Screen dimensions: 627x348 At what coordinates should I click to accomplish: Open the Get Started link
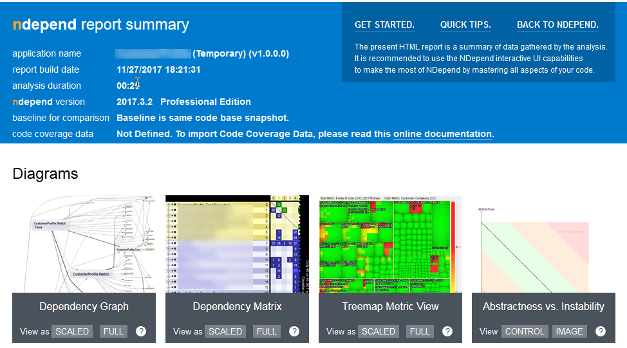click(x=384, y=25)
